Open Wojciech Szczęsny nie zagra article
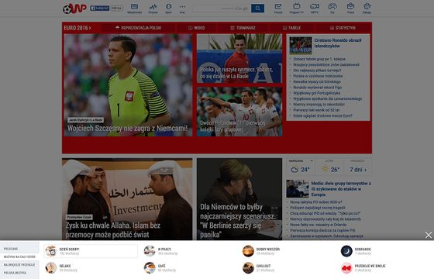Screen dimensions: 434x279 coord(128,85)
